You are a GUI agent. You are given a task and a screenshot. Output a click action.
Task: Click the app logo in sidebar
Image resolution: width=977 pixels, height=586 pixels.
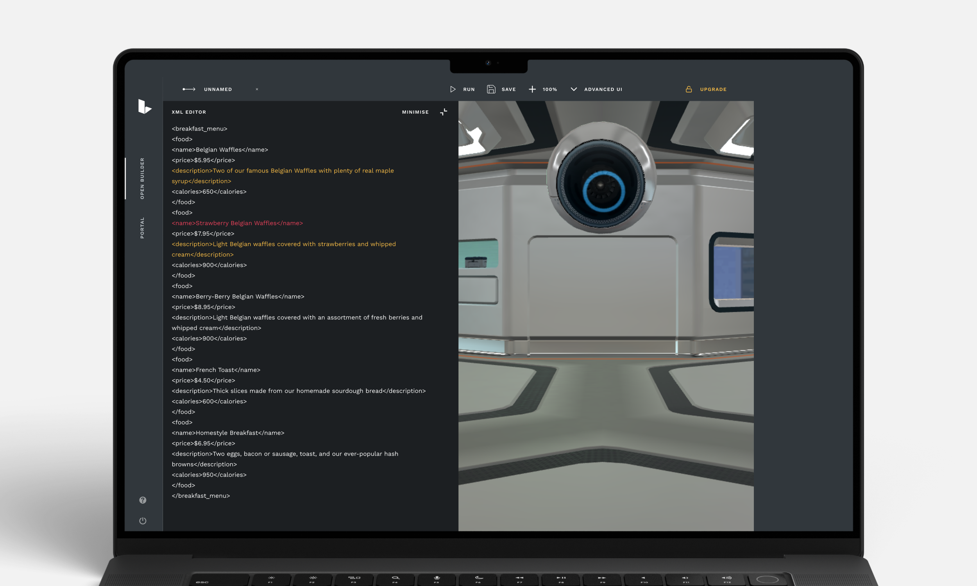point(145,107)
